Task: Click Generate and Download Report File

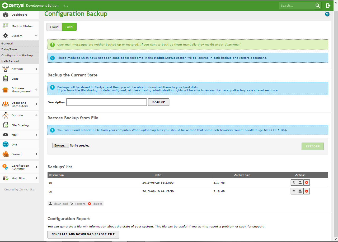Action: [83, 234]
